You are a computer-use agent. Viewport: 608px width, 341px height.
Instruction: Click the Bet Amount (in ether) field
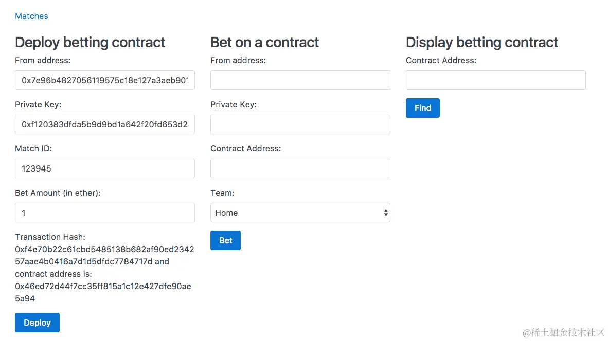click(105, 213)
